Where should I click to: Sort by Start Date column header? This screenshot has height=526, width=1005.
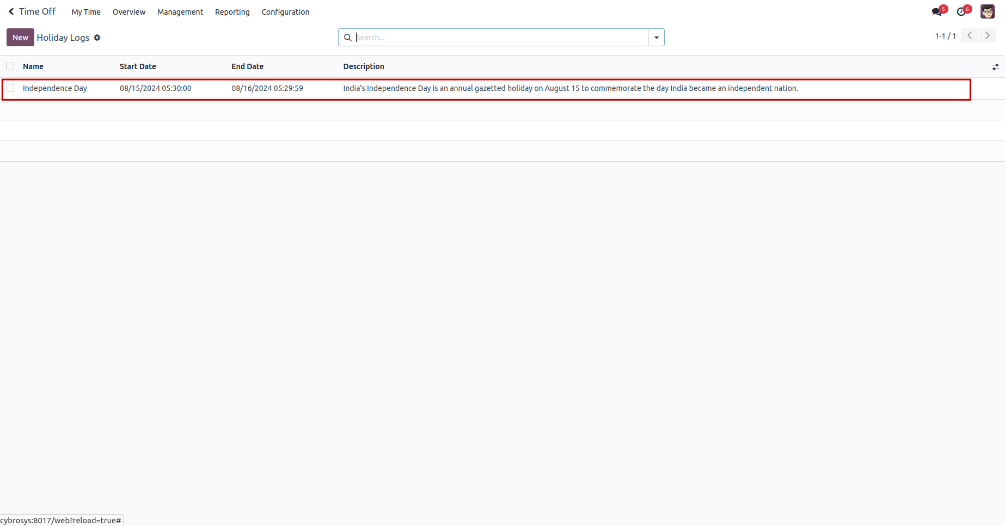click(x=138, y=66)
